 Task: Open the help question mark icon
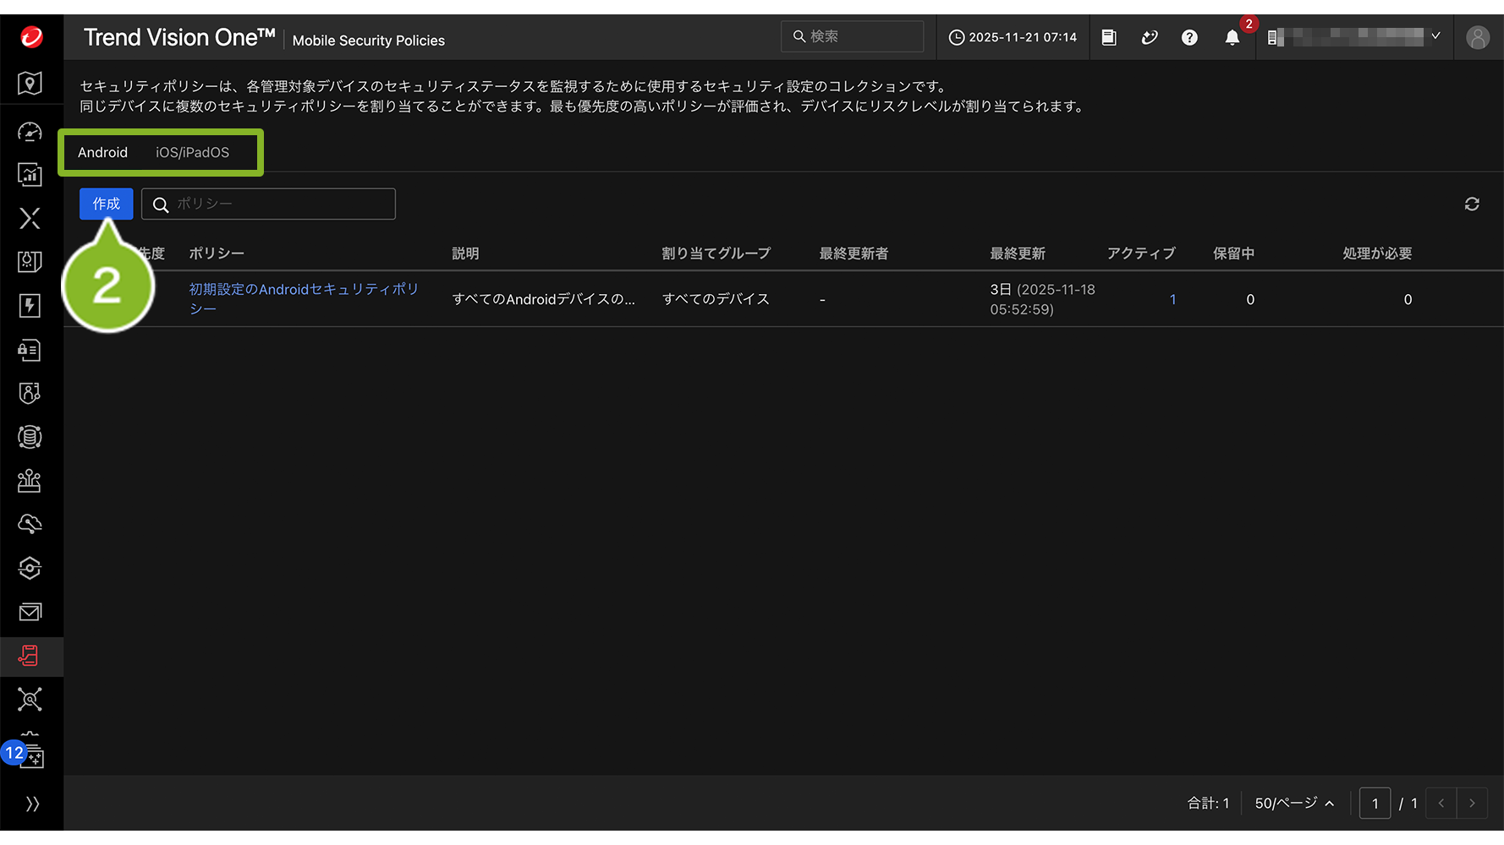(1189, 37)
